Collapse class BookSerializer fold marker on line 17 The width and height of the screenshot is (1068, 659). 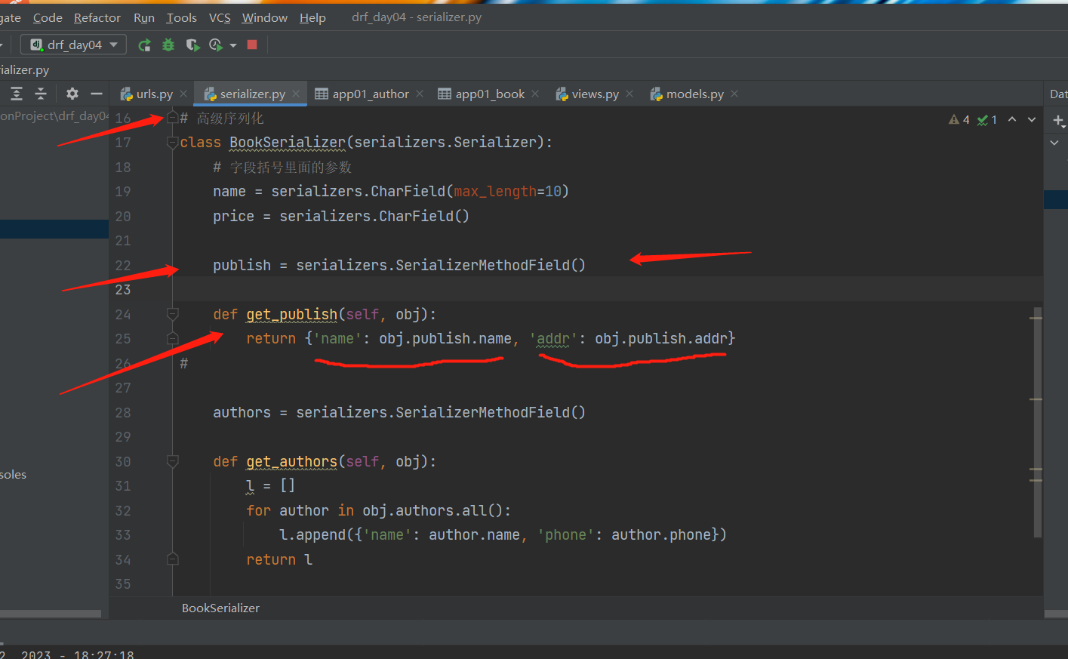(x=172, y=142)
